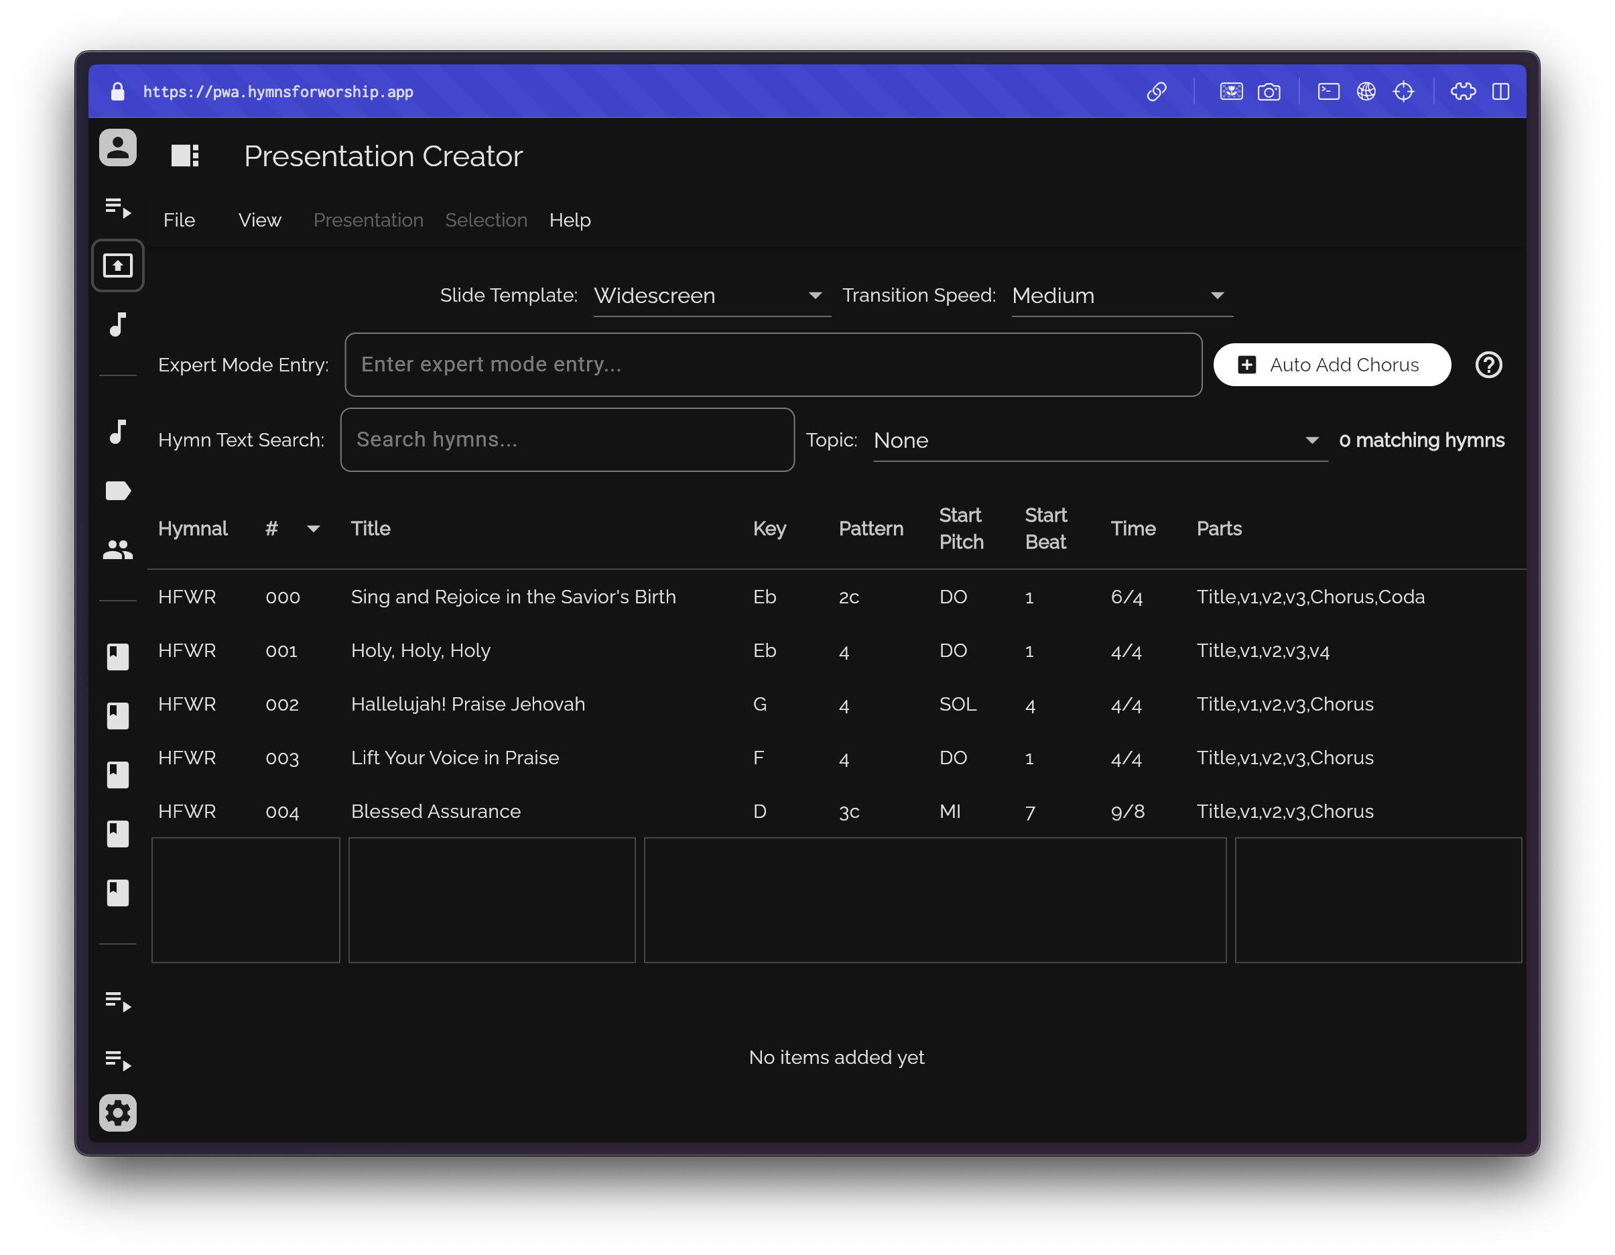
Task: Click the music note icon just below the presentation icon
Action: (x=117, y=324)
